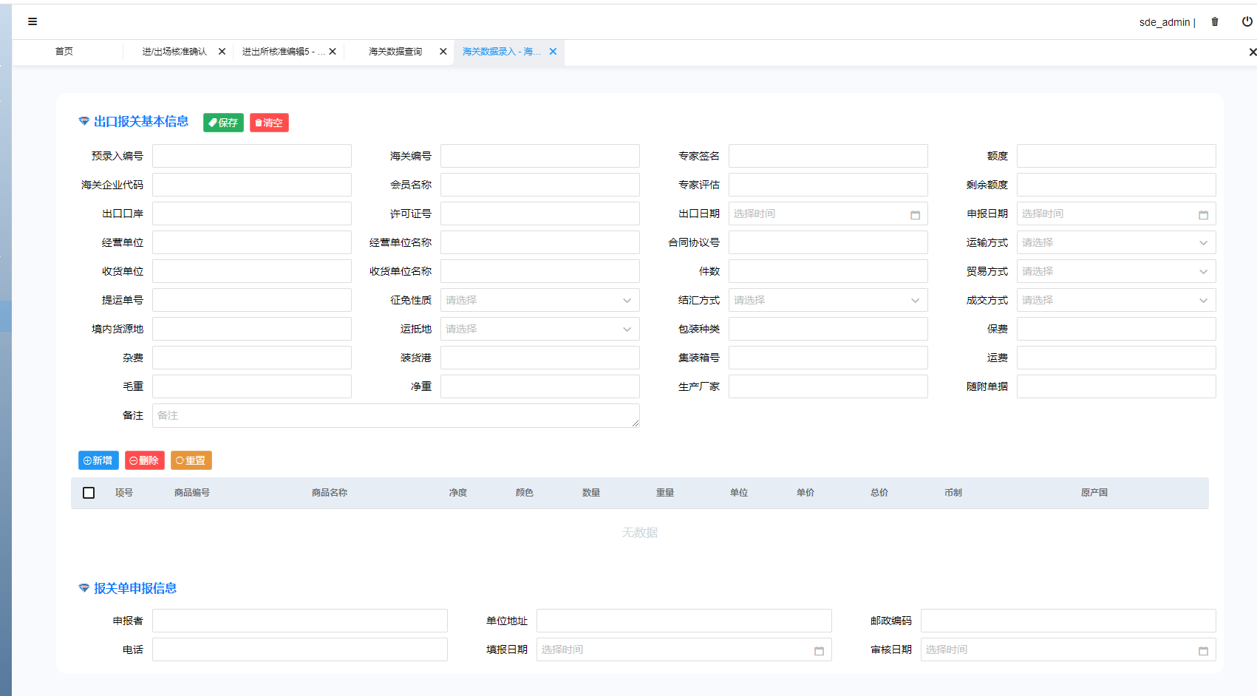
Task: Click the orange 重置 button
Action: (191, 460)
